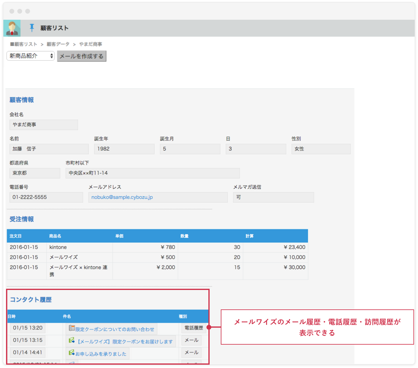Open 【メールワイズ】限定クーポンをお届けします mail entry
Viewport: 418px width, 368px height.
click(x=124, y=342)
